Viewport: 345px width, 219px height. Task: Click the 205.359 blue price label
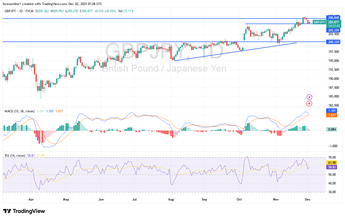point(333,30)
